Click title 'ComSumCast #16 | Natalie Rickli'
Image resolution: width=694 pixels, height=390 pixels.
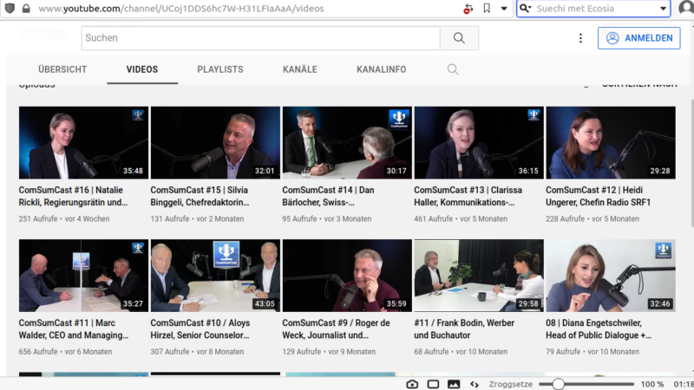tap(73, 196)
